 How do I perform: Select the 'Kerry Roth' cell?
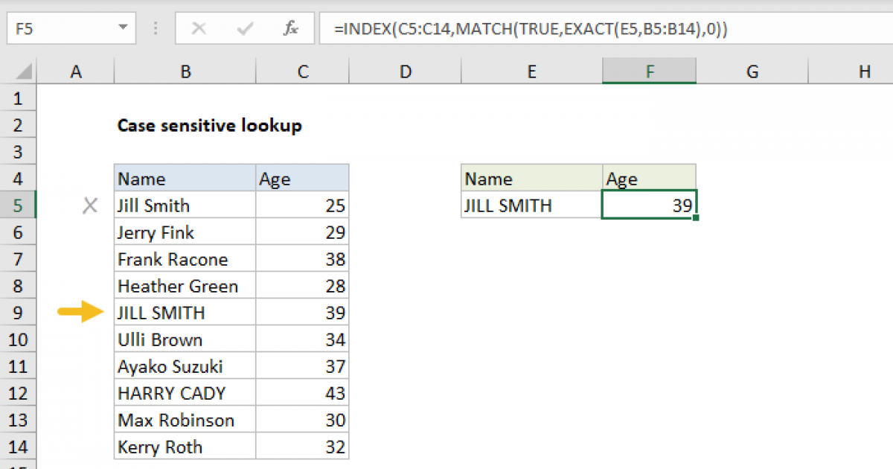tap(185, 447)
